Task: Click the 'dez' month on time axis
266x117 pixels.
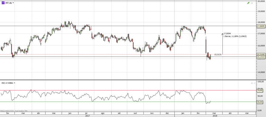Action: [x=167, y=113]
